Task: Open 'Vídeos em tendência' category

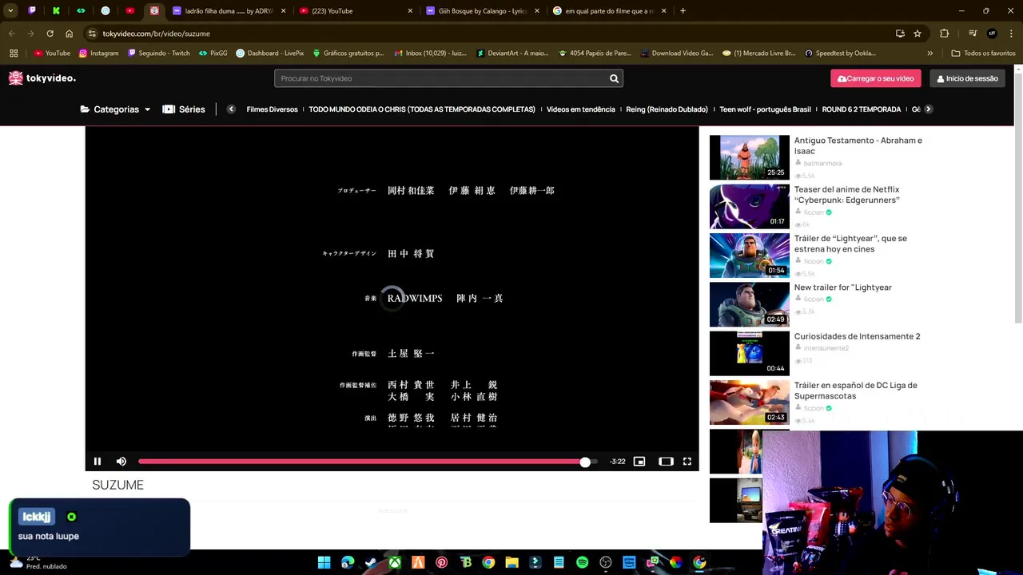Action: coord(581,109)
